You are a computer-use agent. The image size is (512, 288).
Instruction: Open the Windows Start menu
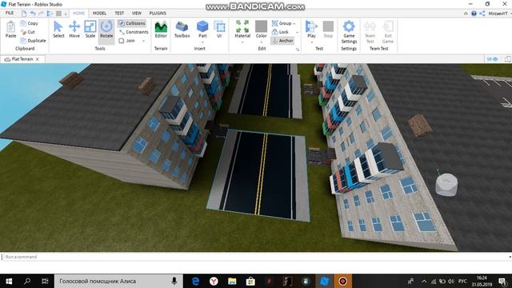pos(9,281)
